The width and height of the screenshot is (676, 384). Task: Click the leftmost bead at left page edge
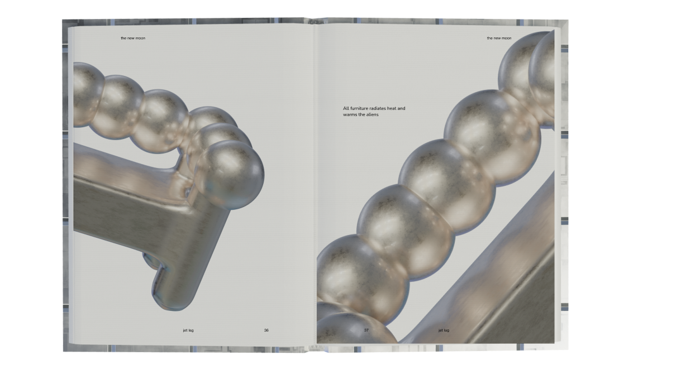[85, 93]
